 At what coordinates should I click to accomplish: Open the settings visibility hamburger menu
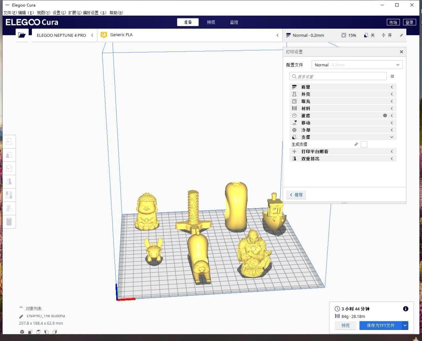click(392, 76)
